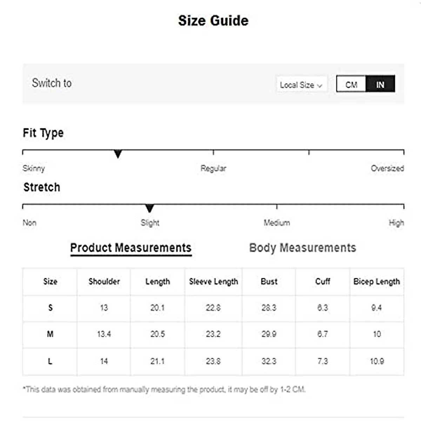Click the Skinny fit label

click(34, 168)
